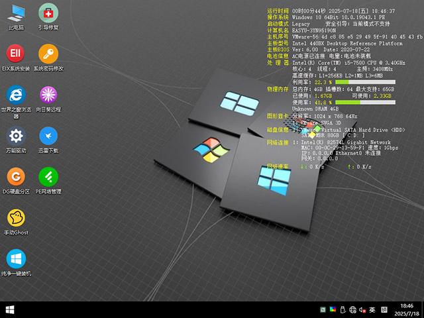Click the yellow 电池信息 label
This screenshot has width=424, height=318.
click(x=278, y=56)
